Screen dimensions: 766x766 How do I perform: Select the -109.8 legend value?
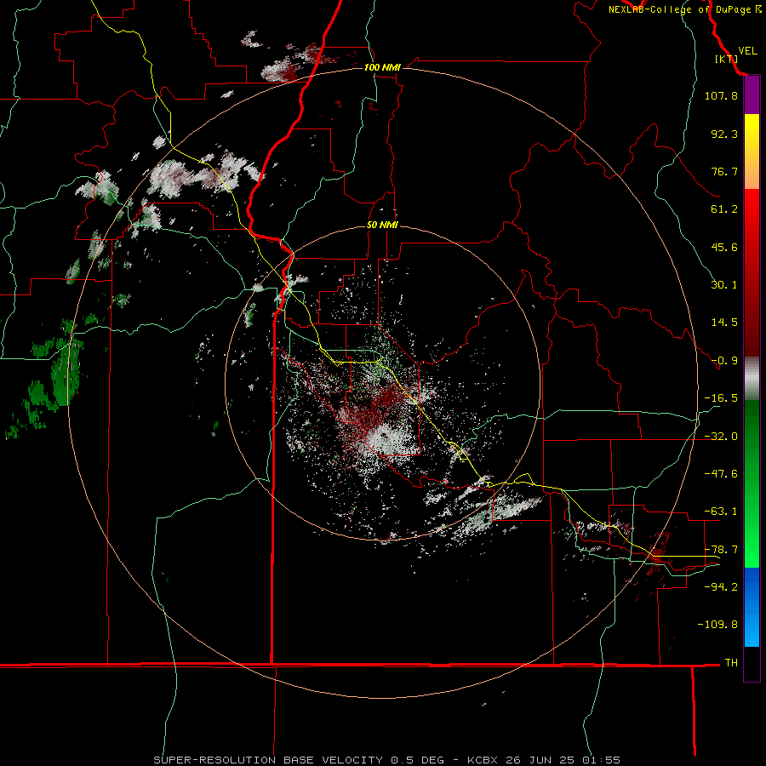tap(717, 625)
